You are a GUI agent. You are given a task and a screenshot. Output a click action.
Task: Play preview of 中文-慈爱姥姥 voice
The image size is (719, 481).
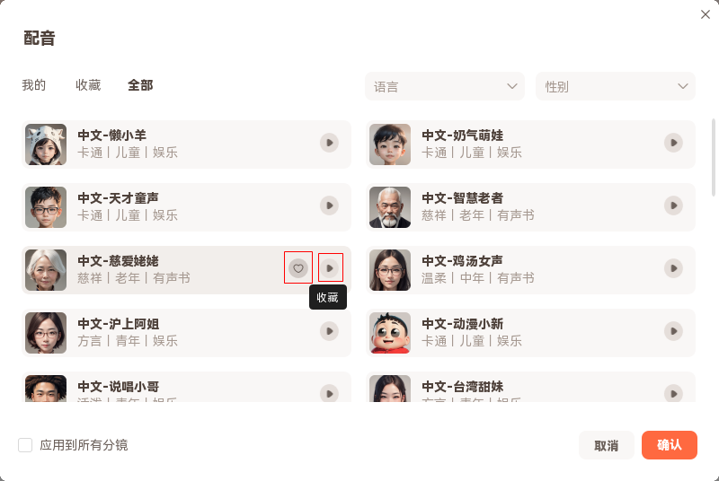pos(330,267)
